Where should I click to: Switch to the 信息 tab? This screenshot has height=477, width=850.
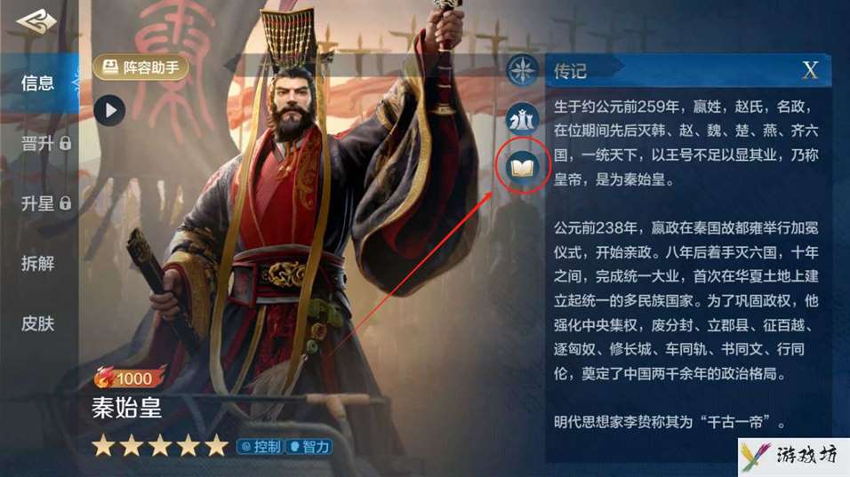(37, 83)
